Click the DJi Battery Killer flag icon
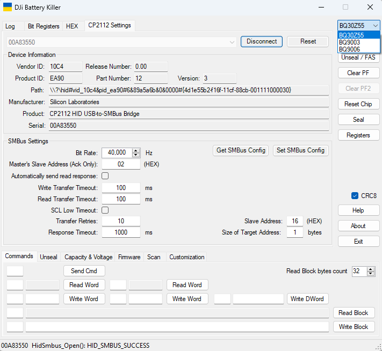This screenshot has height=351, width=382. tap(8, 7)
